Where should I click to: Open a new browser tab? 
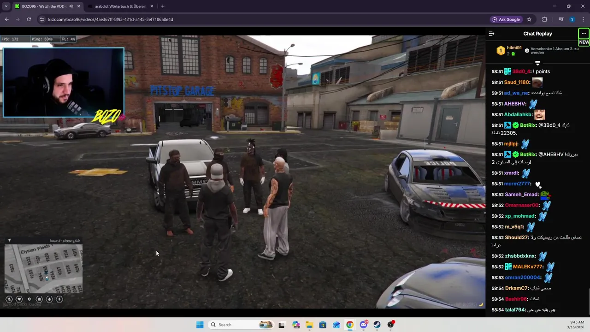(163, 6)
